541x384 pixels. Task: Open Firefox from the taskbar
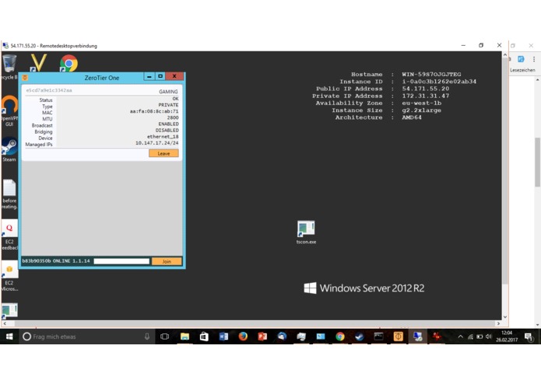point(243,337)
